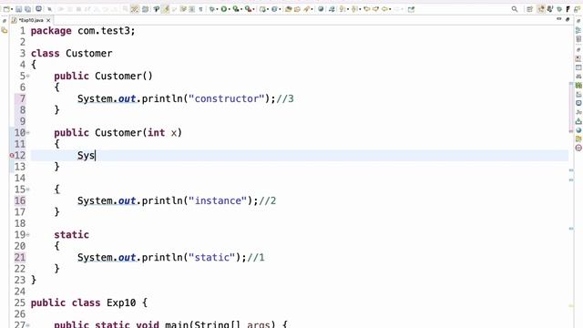Viewport: 583px width, 328px height.
Task: Open the Outline view from right sidebar
Action: point(578,30)
